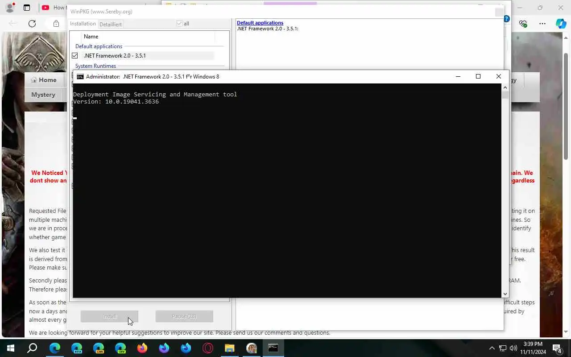This screenshot has height=357, width=571.
Task: Click the Pause (28) button
Action: 184,316
